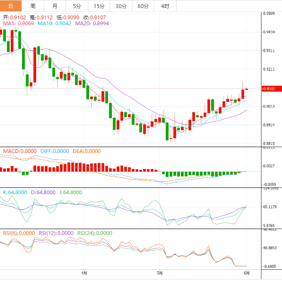Image resolution: width=282 pixels, height=282 pixels.
Task: Click the current price tag 0.9107
Action: tap(269, 89)
